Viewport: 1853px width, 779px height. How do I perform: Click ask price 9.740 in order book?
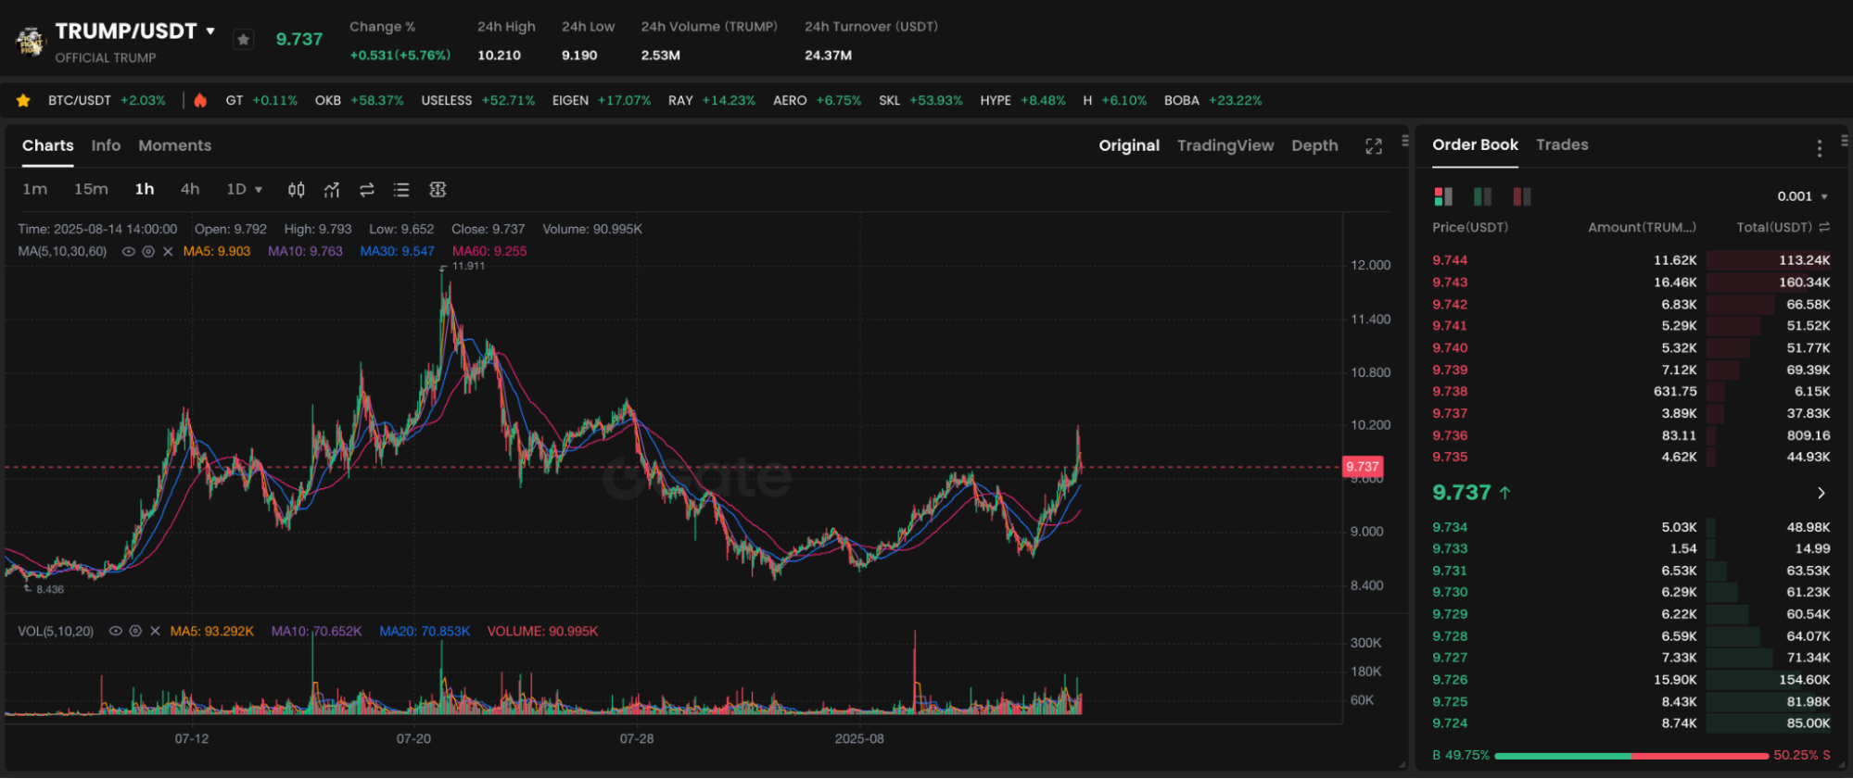(1450, 347)
